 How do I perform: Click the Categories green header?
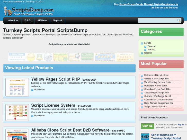[x=161, y=32]
